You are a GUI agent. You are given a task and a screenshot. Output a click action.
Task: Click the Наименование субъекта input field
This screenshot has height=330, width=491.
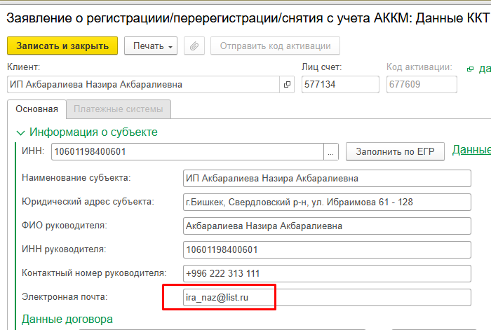pos(327,178)
